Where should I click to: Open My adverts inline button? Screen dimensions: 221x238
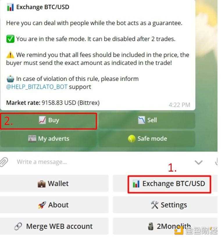49,139
